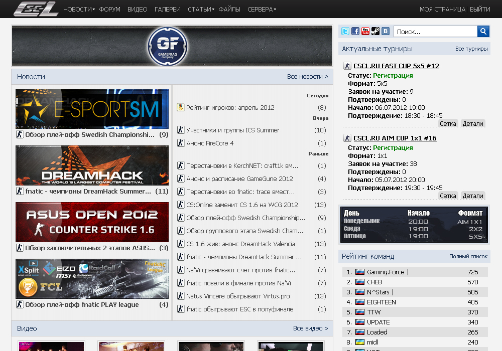502x351 pixels.
Task: Open caption fnatic - чемпионы DreamHack Summer under thumbnail
Action: coord(88,191)
